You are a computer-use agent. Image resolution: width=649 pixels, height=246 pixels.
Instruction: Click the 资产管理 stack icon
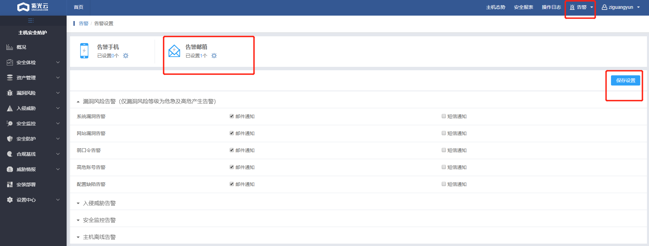(10, 78)
